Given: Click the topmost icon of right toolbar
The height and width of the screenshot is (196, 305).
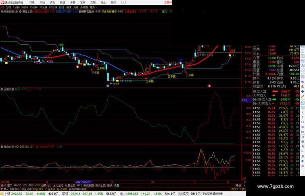Looking at the screenshot, I should tap(303, 47).
